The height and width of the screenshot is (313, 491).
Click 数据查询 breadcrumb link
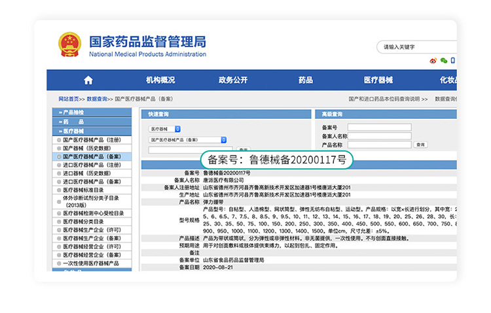click(x=96, y=99)
